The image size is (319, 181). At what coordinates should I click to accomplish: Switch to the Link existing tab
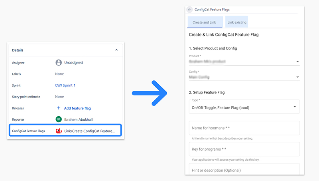236,22
